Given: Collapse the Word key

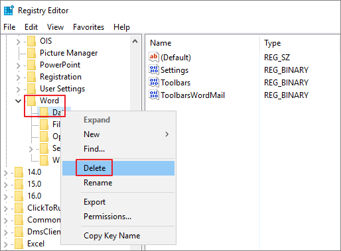Looking at the screenshot, I should [18, 101].
